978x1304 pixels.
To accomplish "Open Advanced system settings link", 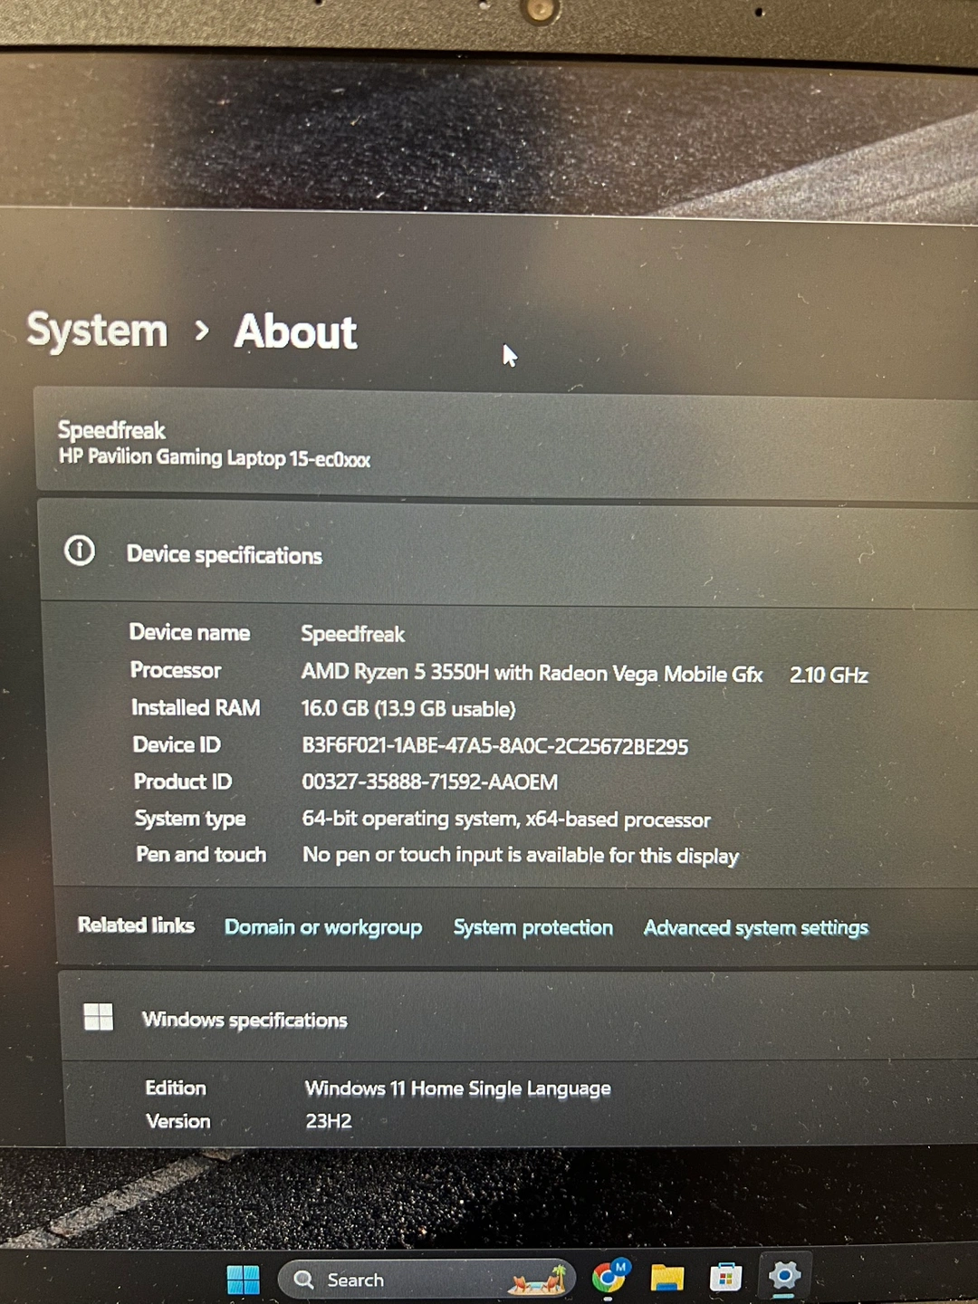I will 755,927.
